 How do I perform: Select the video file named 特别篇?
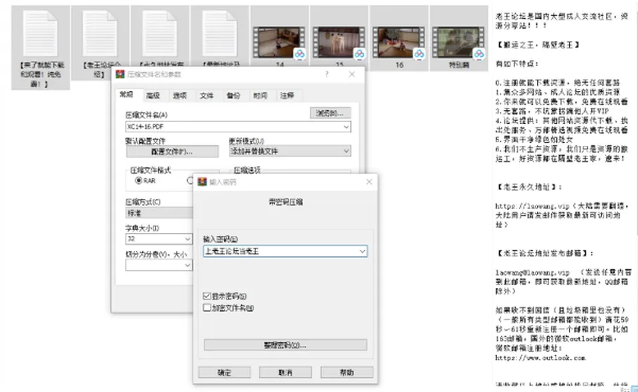click(x=459, y=38)
